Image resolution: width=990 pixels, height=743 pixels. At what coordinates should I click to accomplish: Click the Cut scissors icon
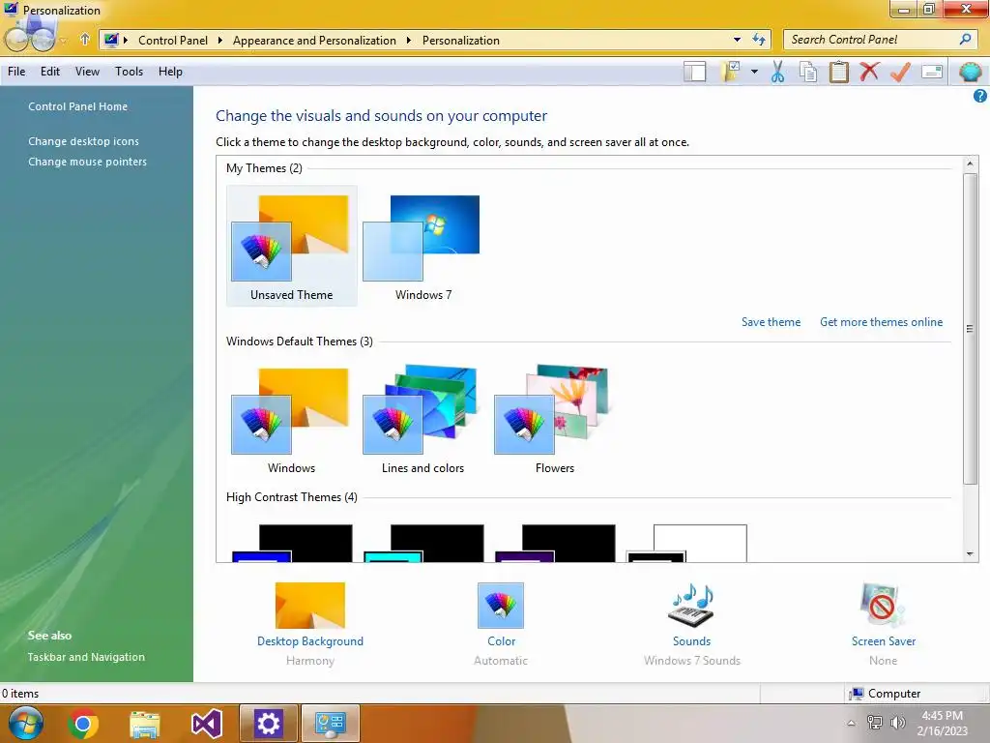pos(778,72)
